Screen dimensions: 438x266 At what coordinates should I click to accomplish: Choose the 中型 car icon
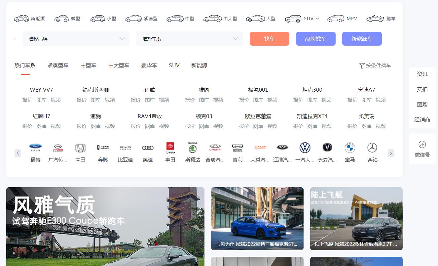[175, 19]
